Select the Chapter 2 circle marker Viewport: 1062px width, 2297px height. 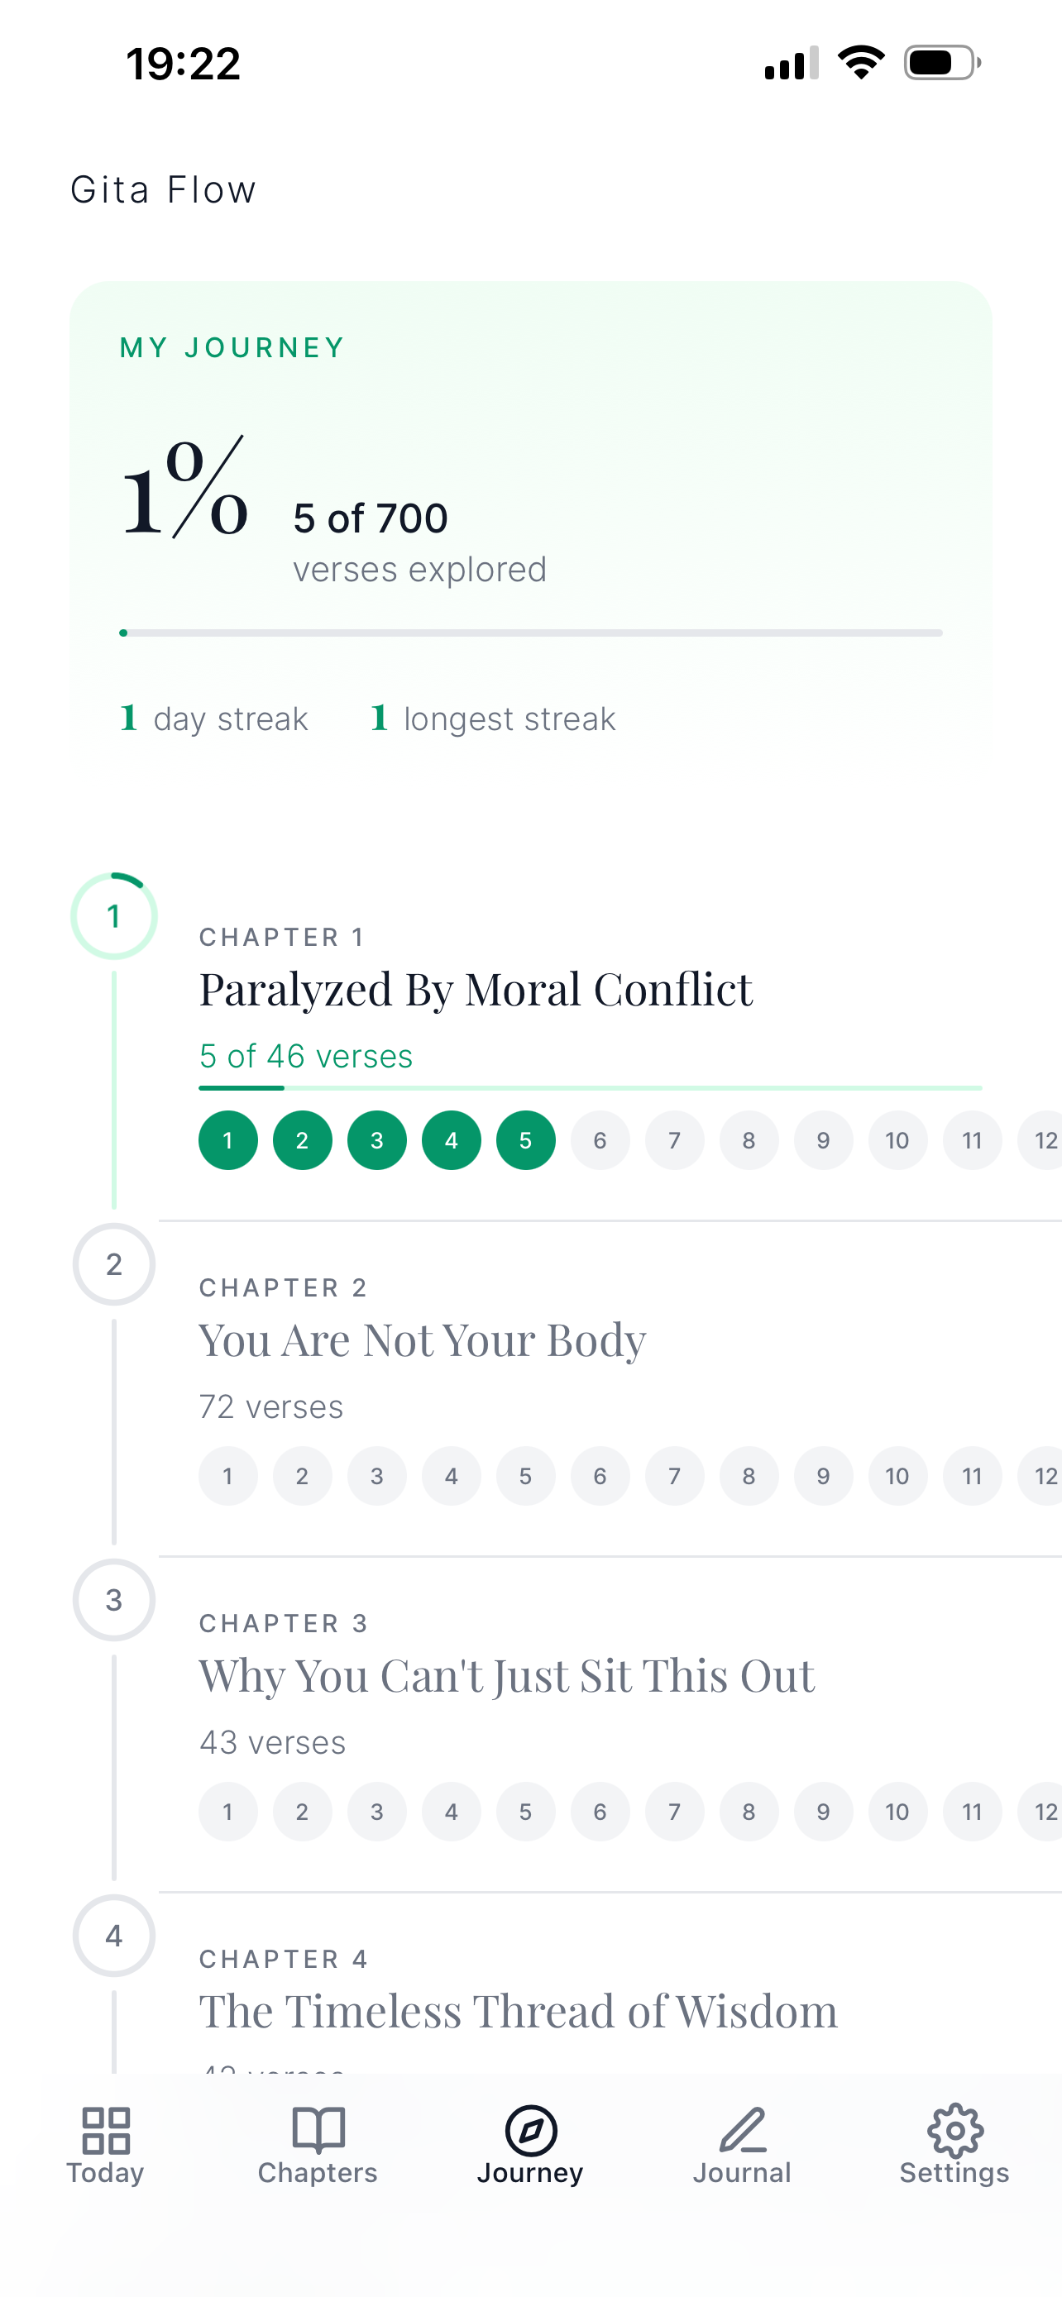pos(113,1263)
